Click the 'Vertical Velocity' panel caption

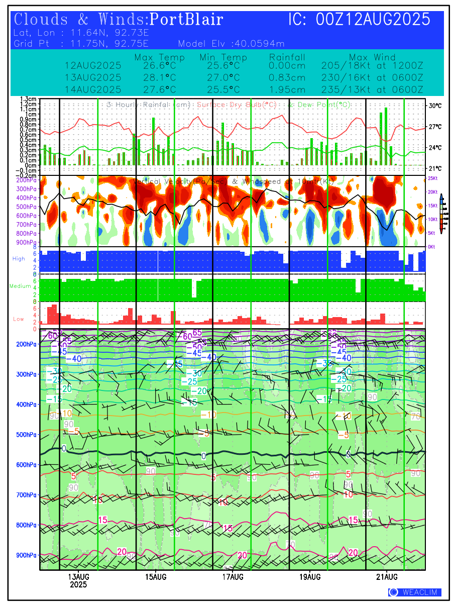(234, 181)
